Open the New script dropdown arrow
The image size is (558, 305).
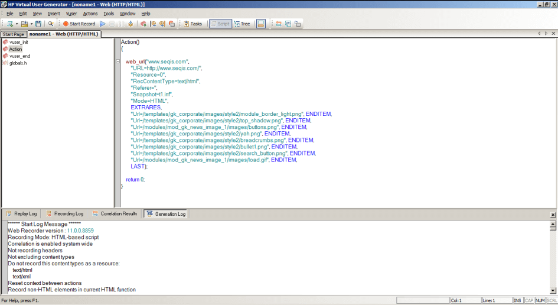coord(17,24)
